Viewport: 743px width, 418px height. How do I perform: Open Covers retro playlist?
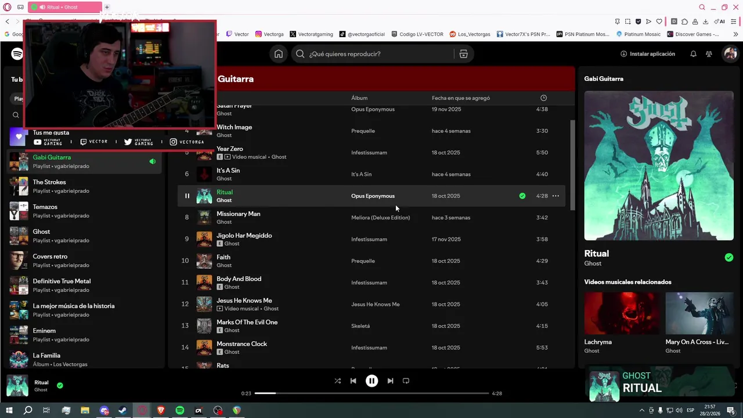[84, 261]
